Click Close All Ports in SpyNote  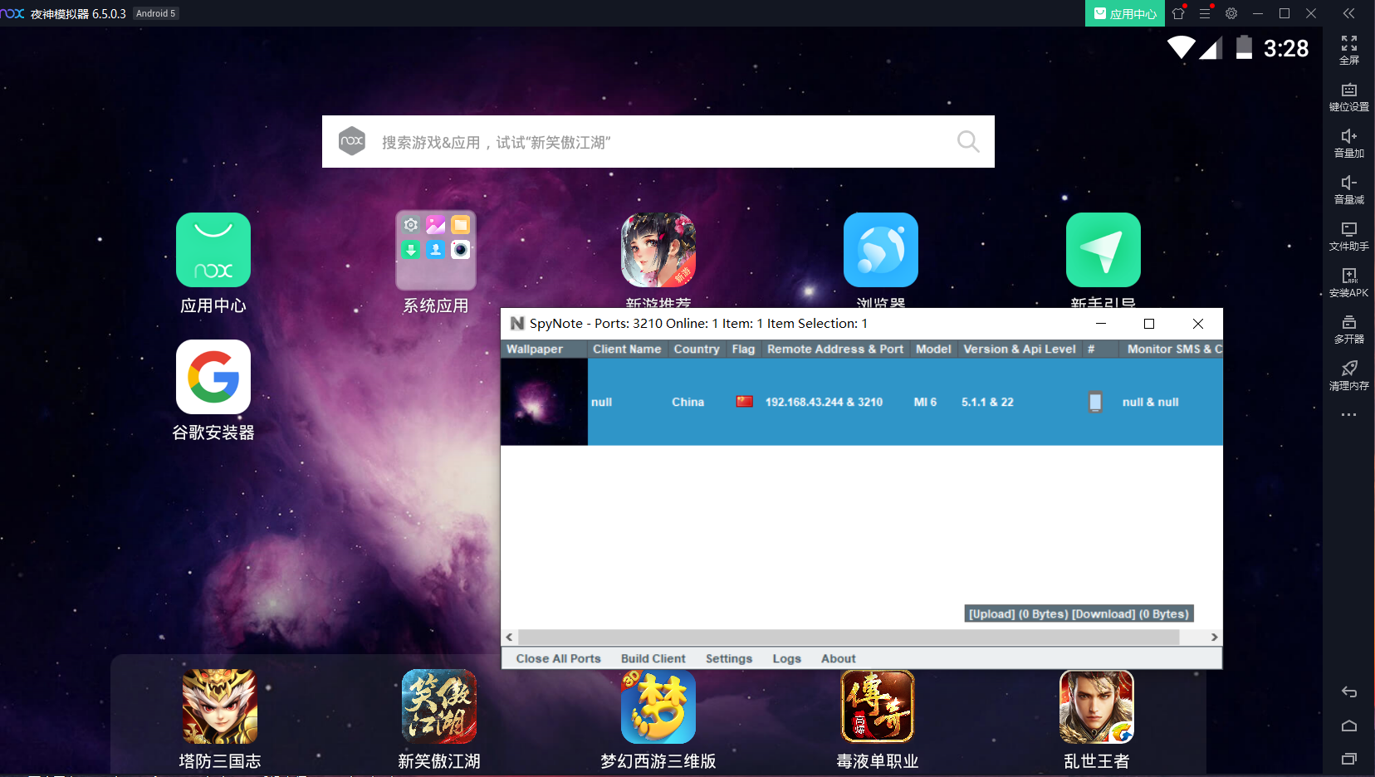(558, 658)
